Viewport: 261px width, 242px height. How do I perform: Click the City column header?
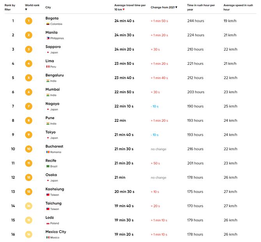click(48, 7)
